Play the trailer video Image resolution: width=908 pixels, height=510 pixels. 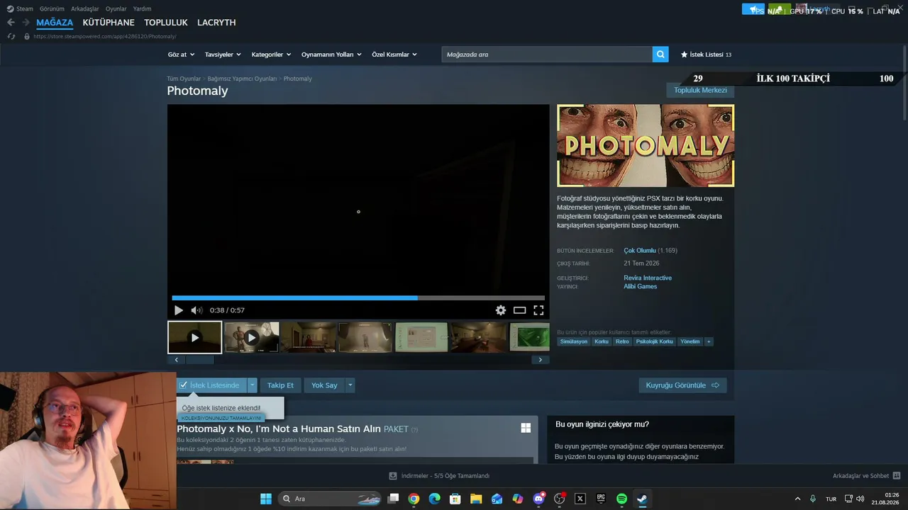point(178,310)
